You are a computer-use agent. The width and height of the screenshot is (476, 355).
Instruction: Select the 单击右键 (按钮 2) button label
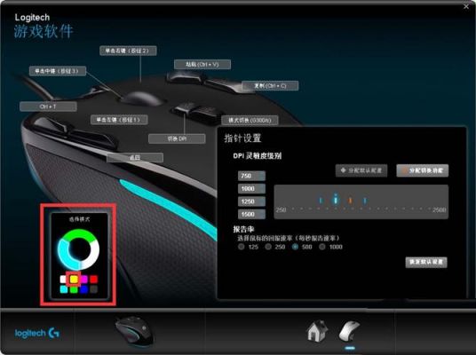pyautogui.click(x=128, y=51)
